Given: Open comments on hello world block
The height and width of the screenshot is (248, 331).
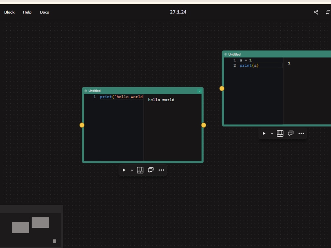Looking at the screenshot, I should click(x=151, y=170).
